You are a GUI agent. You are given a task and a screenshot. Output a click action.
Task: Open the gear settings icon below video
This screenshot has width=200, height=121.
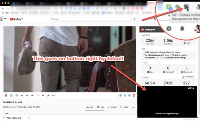(22, 95)
